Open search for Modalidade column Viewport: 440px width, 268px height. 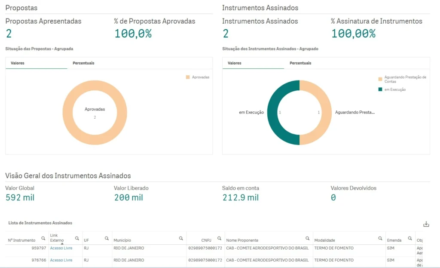380,238
